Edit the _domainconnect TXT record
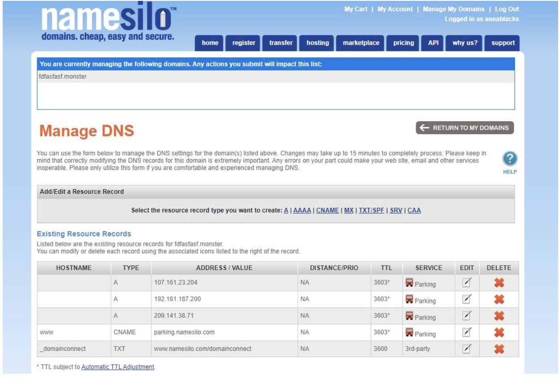The width and height of the screenshot is (559, 380). point(466,349)
